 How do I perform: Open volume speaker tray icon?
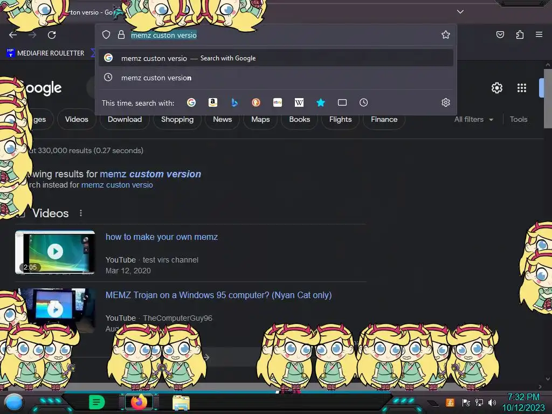tap(492, 402)
